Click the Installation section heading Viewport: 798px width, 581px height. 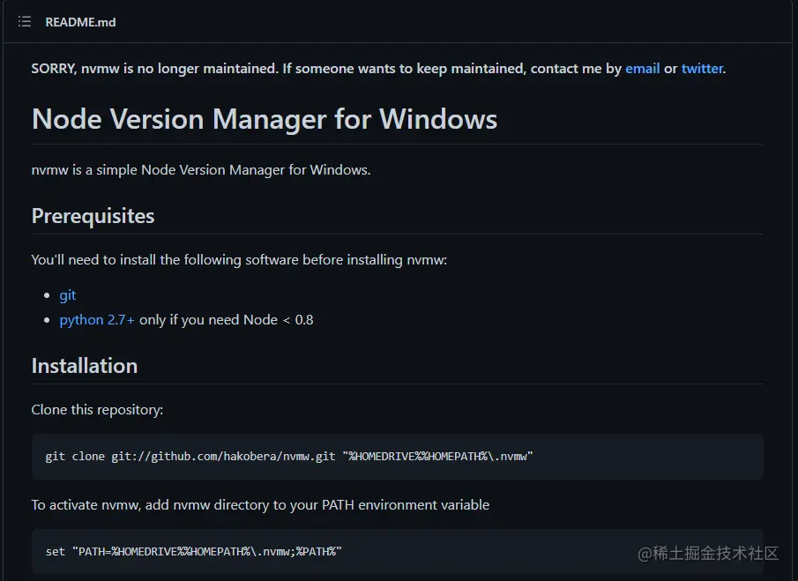(85, 366)
